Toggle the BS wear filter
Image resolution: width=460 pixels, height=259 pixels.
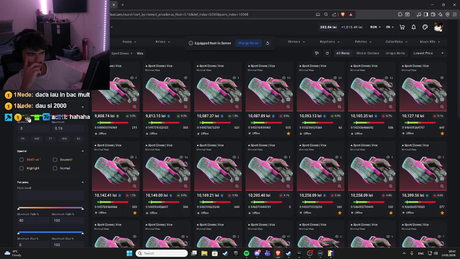coord(78,138)
